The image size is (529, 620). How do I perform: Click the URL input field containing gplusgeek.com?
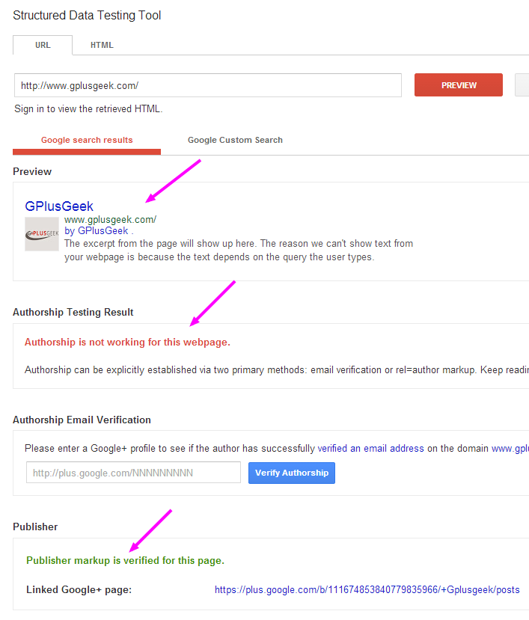coord(208,85)
